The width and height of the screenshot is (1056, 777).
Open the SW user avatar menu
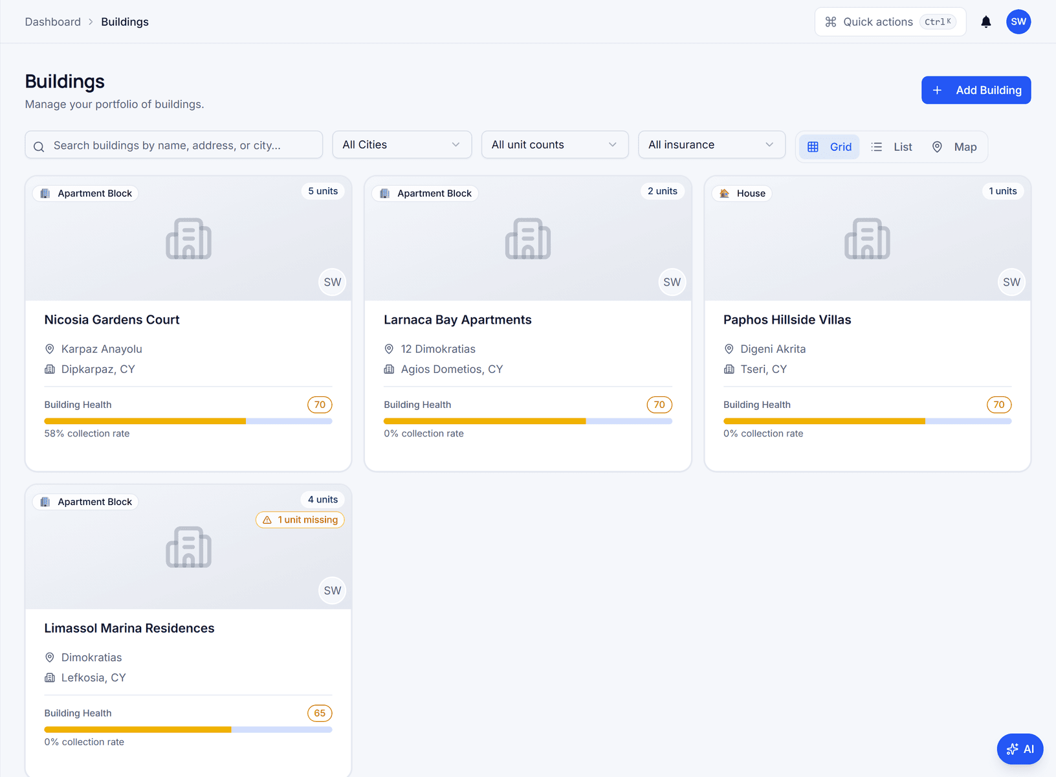(x=1018, y=22)
